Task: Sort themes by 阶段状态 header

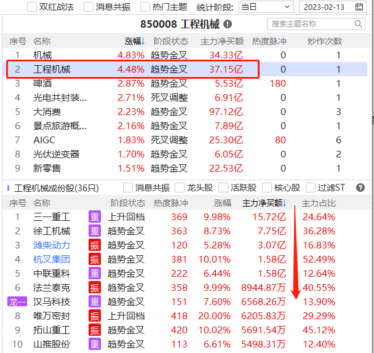Action: (x=171, y=41)
